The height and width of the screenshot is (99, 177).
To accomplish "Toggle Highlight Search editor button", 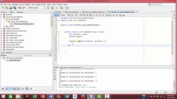I will point(90,15).
